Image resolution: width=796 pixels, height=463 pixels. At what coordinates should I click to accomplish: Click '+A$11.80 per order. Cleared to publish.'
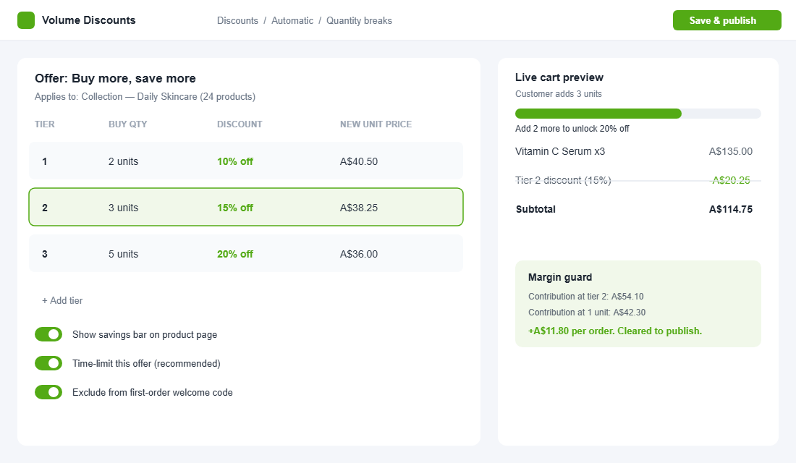pos(615,331)
